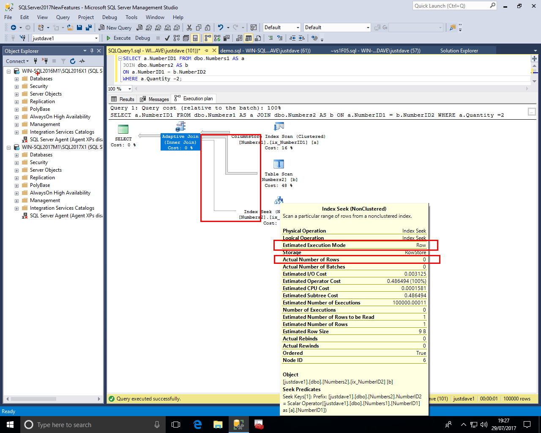Click the Cut scissors icon
Screen dimensions: 541x433
pyautogui.click(x=189, y=27)
